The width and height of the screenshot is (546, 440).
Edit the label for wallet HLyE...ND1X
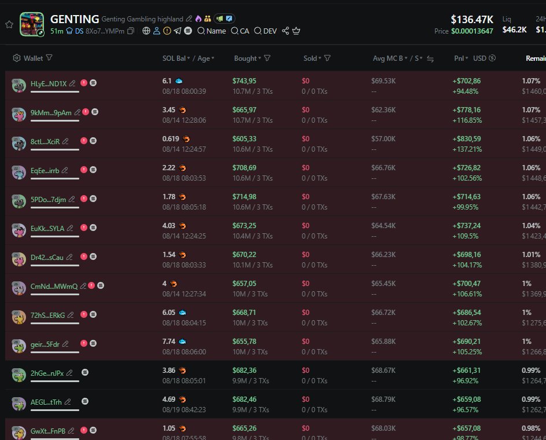pos(72,83)
